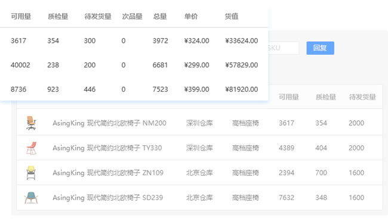Click inspection quantity 700 in ZN109 row
388x221 pixels.
[321, 173]
